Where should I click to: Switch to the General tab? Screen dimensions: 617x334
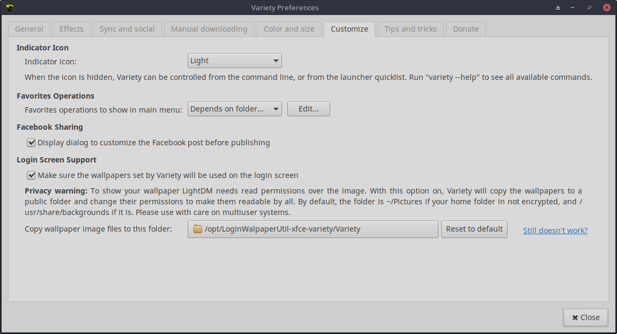pos(29,29)
